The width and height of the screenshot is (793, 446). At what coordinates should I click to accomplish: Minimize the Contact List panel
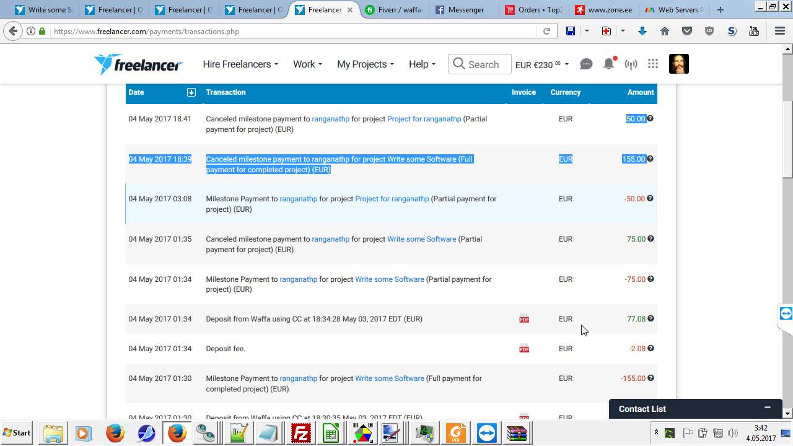pos(768,408)
